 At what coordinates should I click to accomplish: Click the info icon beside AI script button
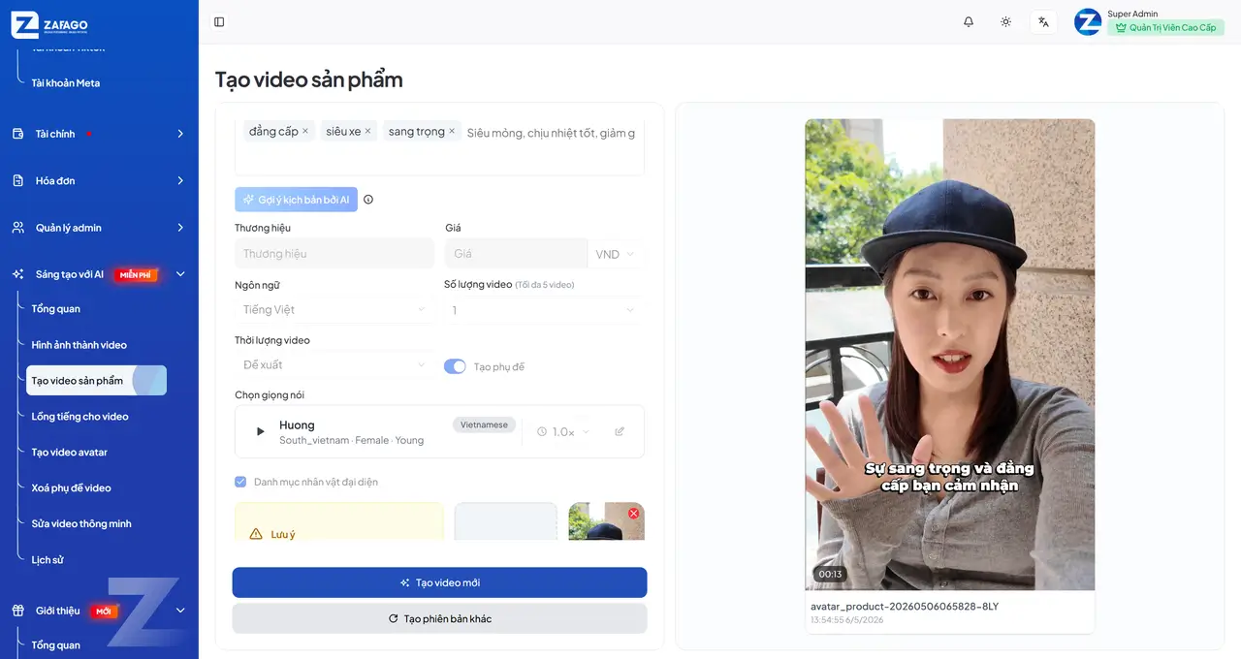coord(368,200)
